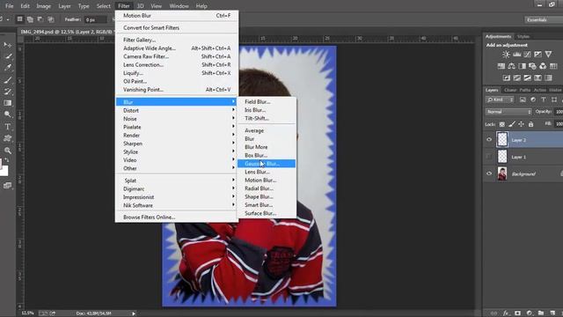This screenshot has height=317, width=563.
Task: Click the Feather input field
Action: (95, 19)
